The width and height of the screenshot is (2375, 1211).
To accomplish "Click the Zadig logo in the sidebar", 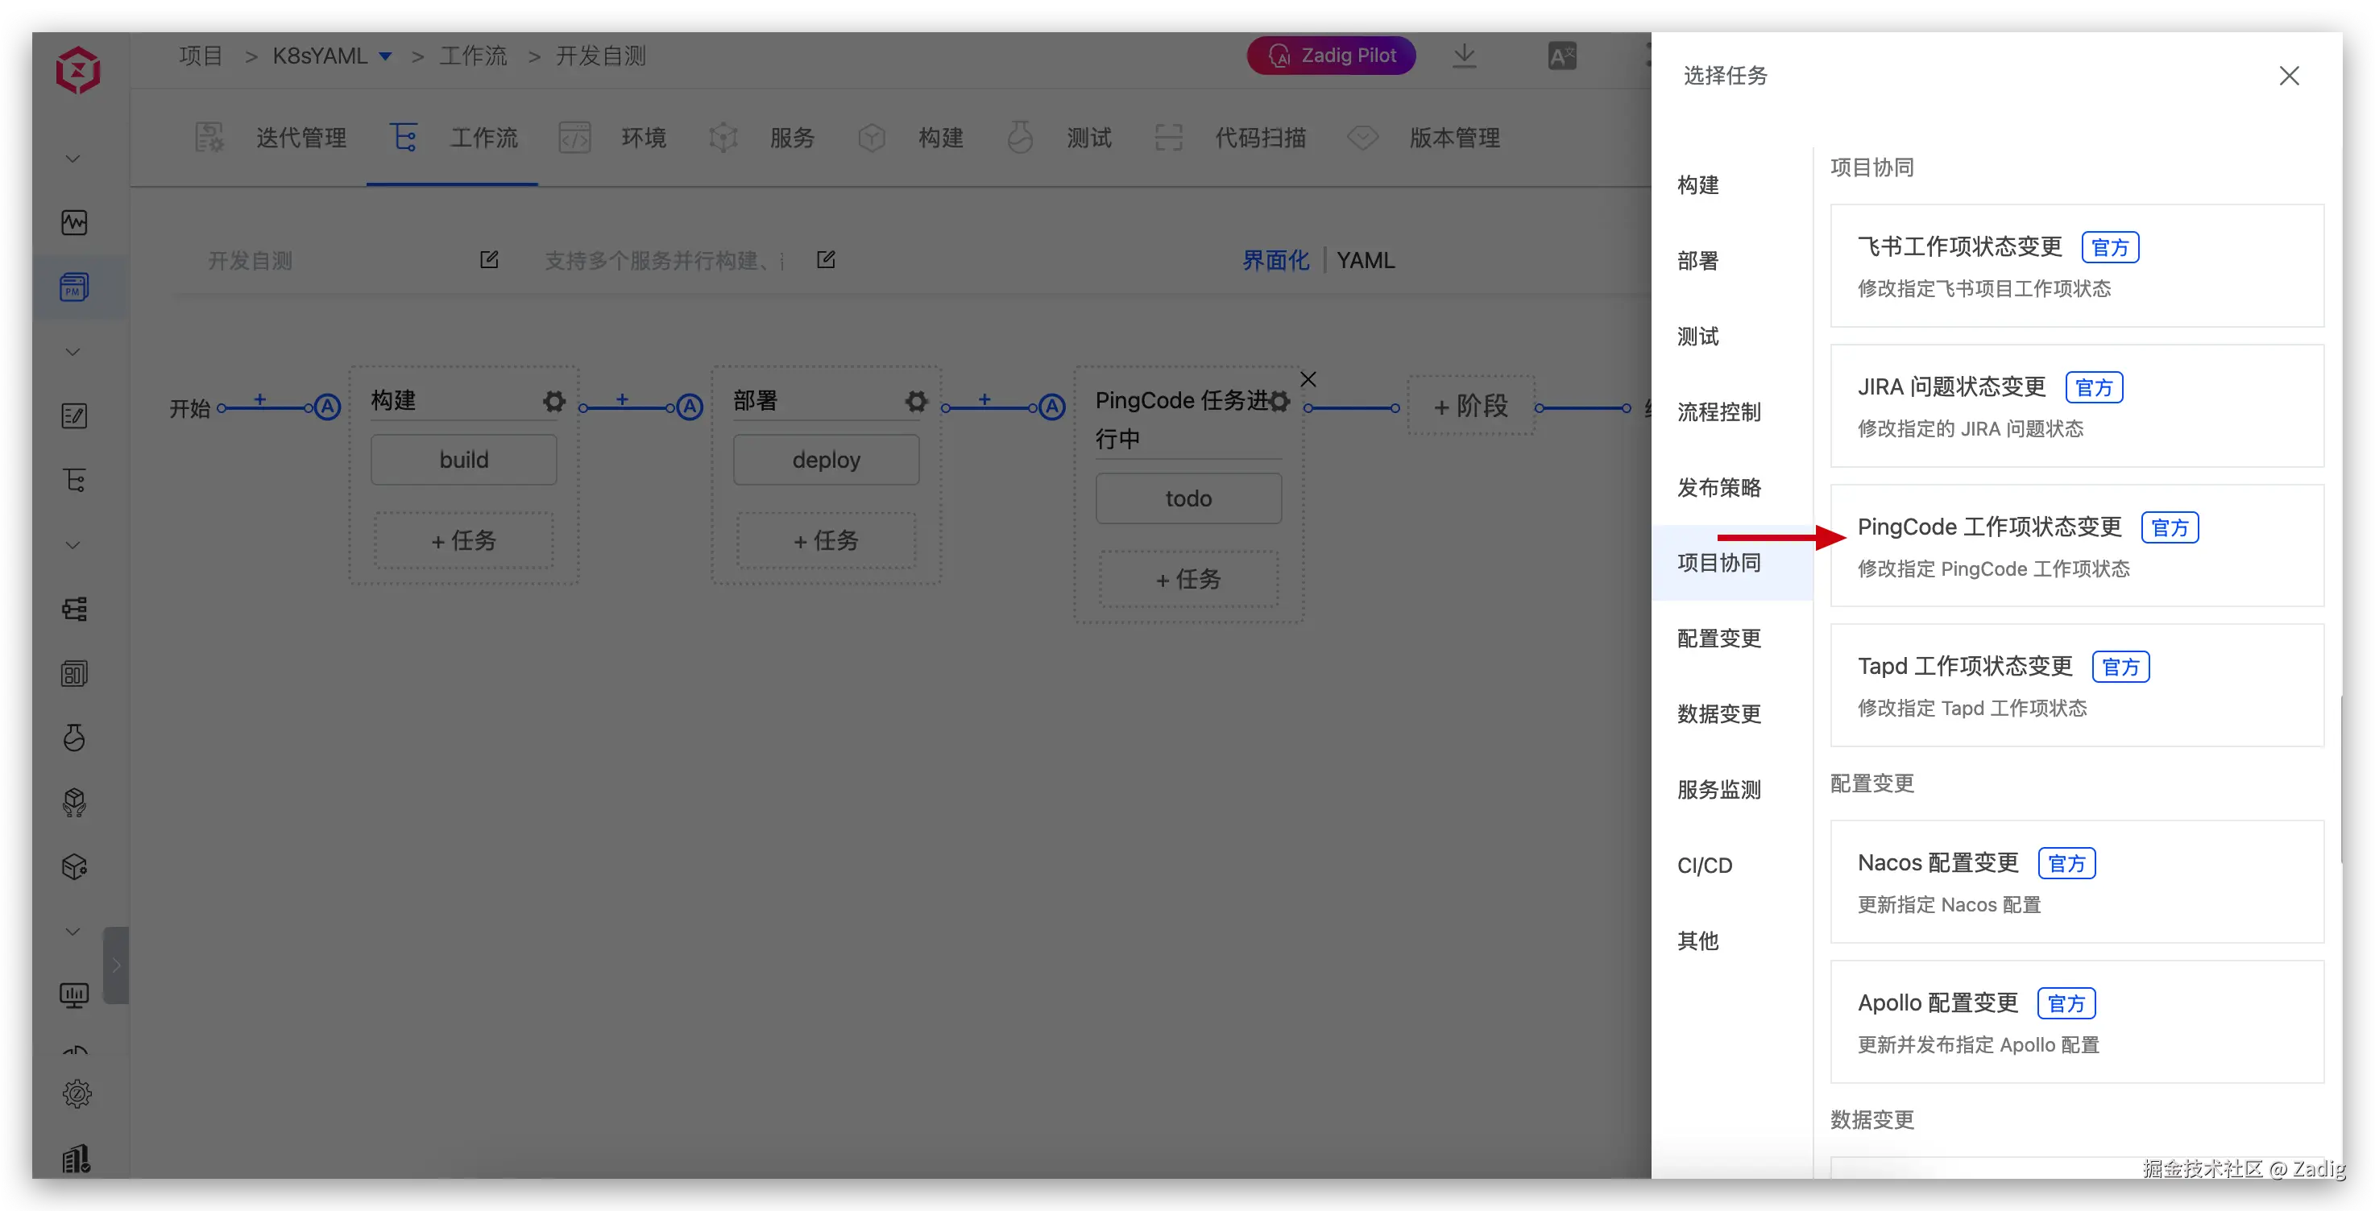I will coord(77,70).
